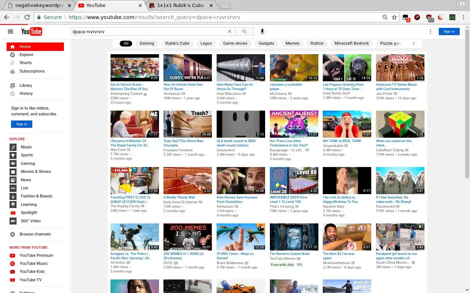Switch to the 1x1x1 Rubik's Cube browser tab
Viewport: 470px width, 293px height.
pos(180,5)
